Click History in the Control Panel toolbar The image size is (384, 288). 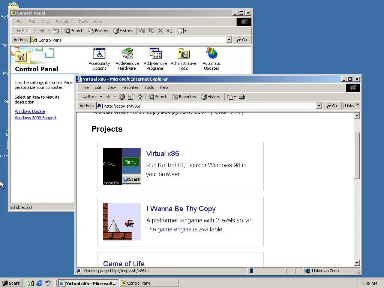[123, 31]
